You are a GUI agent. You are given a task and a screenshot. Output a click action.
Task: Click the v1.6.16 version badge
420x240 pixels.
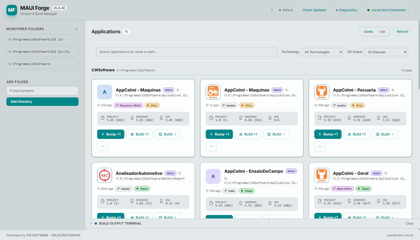(59, 8)
